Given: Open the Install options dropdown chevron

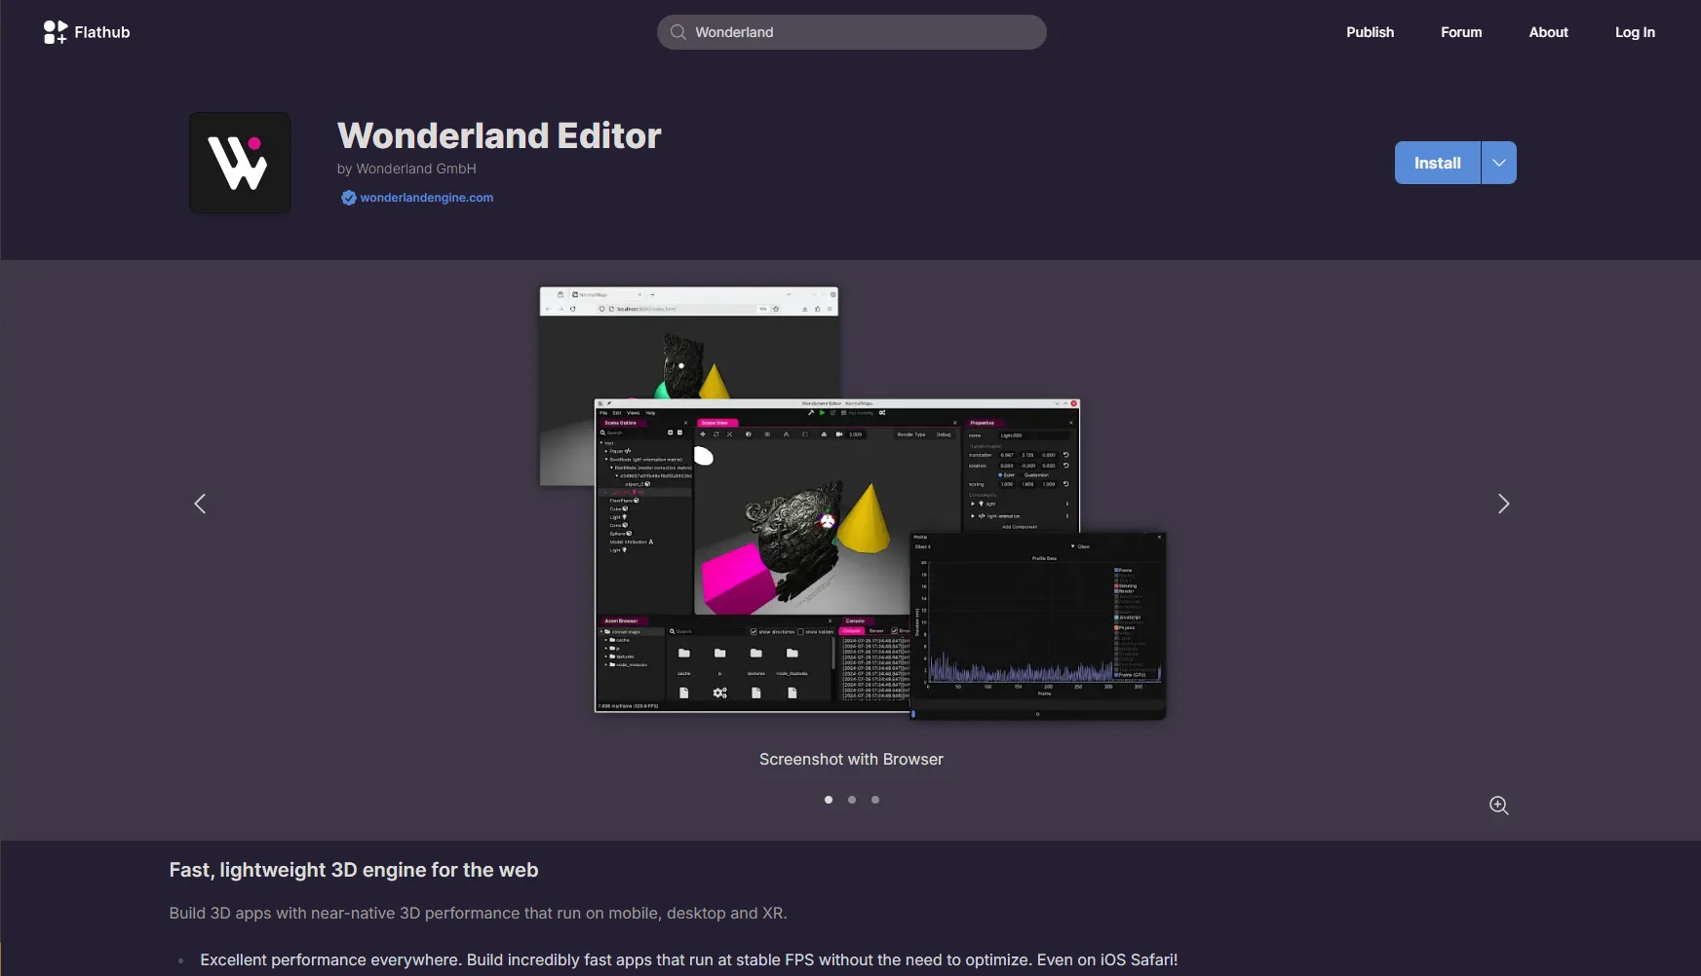Looking at the screenshot, I should pyautogui.click(x=1497, y=163).
